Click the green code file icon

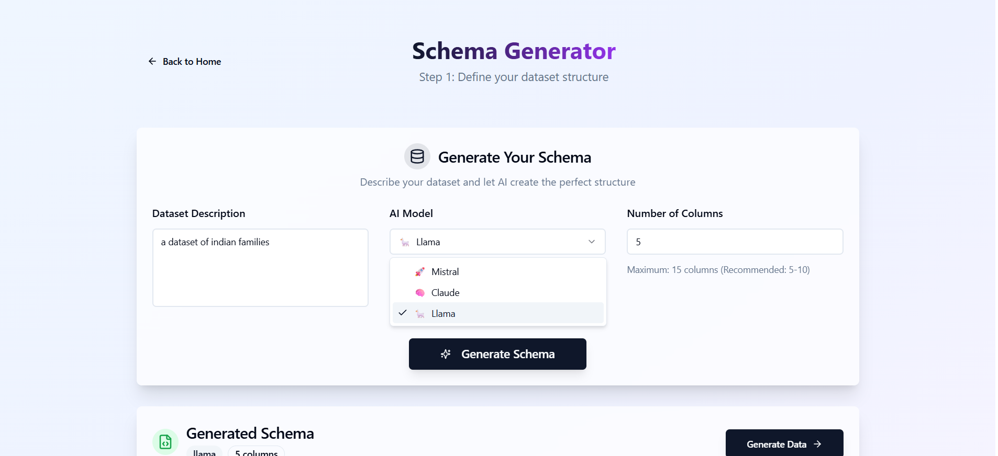tap(165, 442)
